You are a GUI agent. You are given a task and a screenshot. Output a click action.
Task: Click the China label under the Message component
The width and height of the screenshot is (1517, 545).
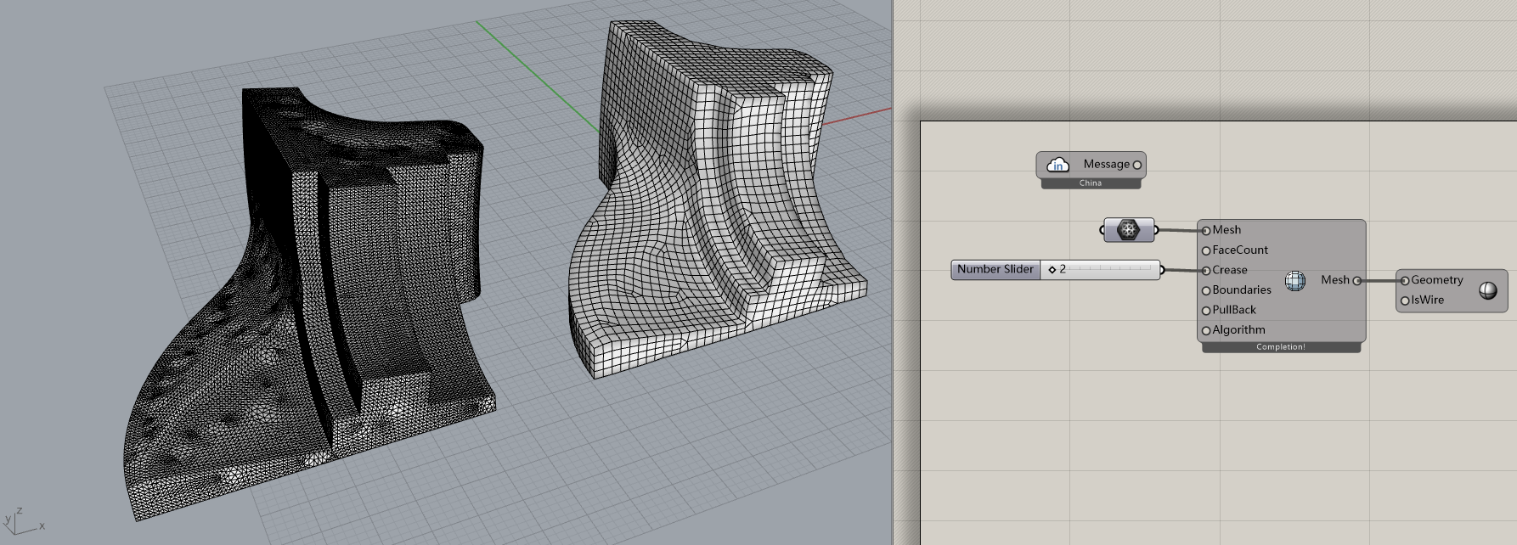point(1091,183)
